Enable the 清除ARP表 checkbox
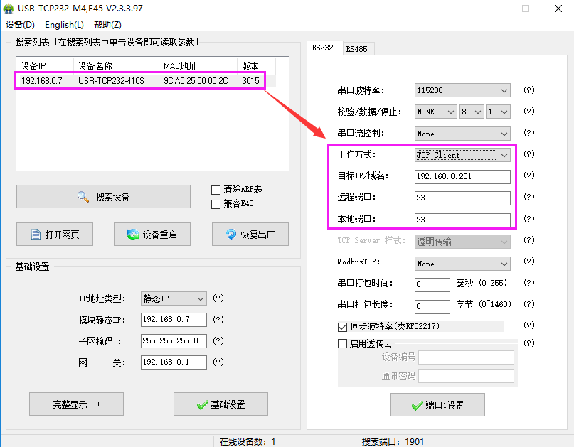The image size is (574, 447). tap(216, 190)
